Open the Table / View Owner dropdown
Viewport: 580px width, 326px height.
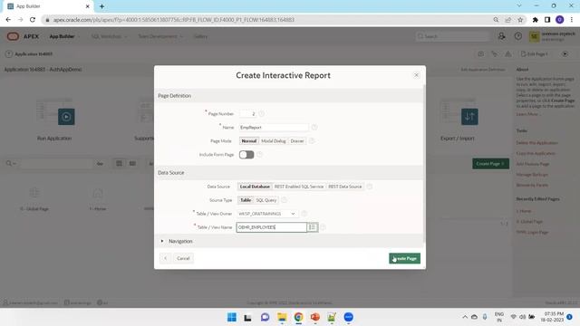267,214
